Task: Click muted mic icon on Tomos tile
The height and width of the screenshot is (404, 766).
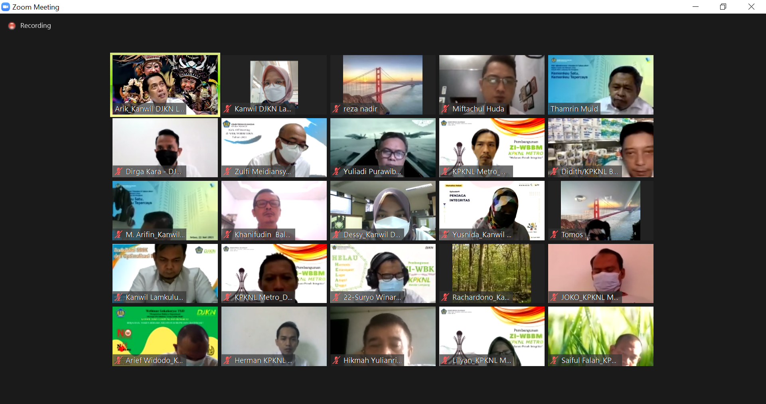Action: click(554, 234)
